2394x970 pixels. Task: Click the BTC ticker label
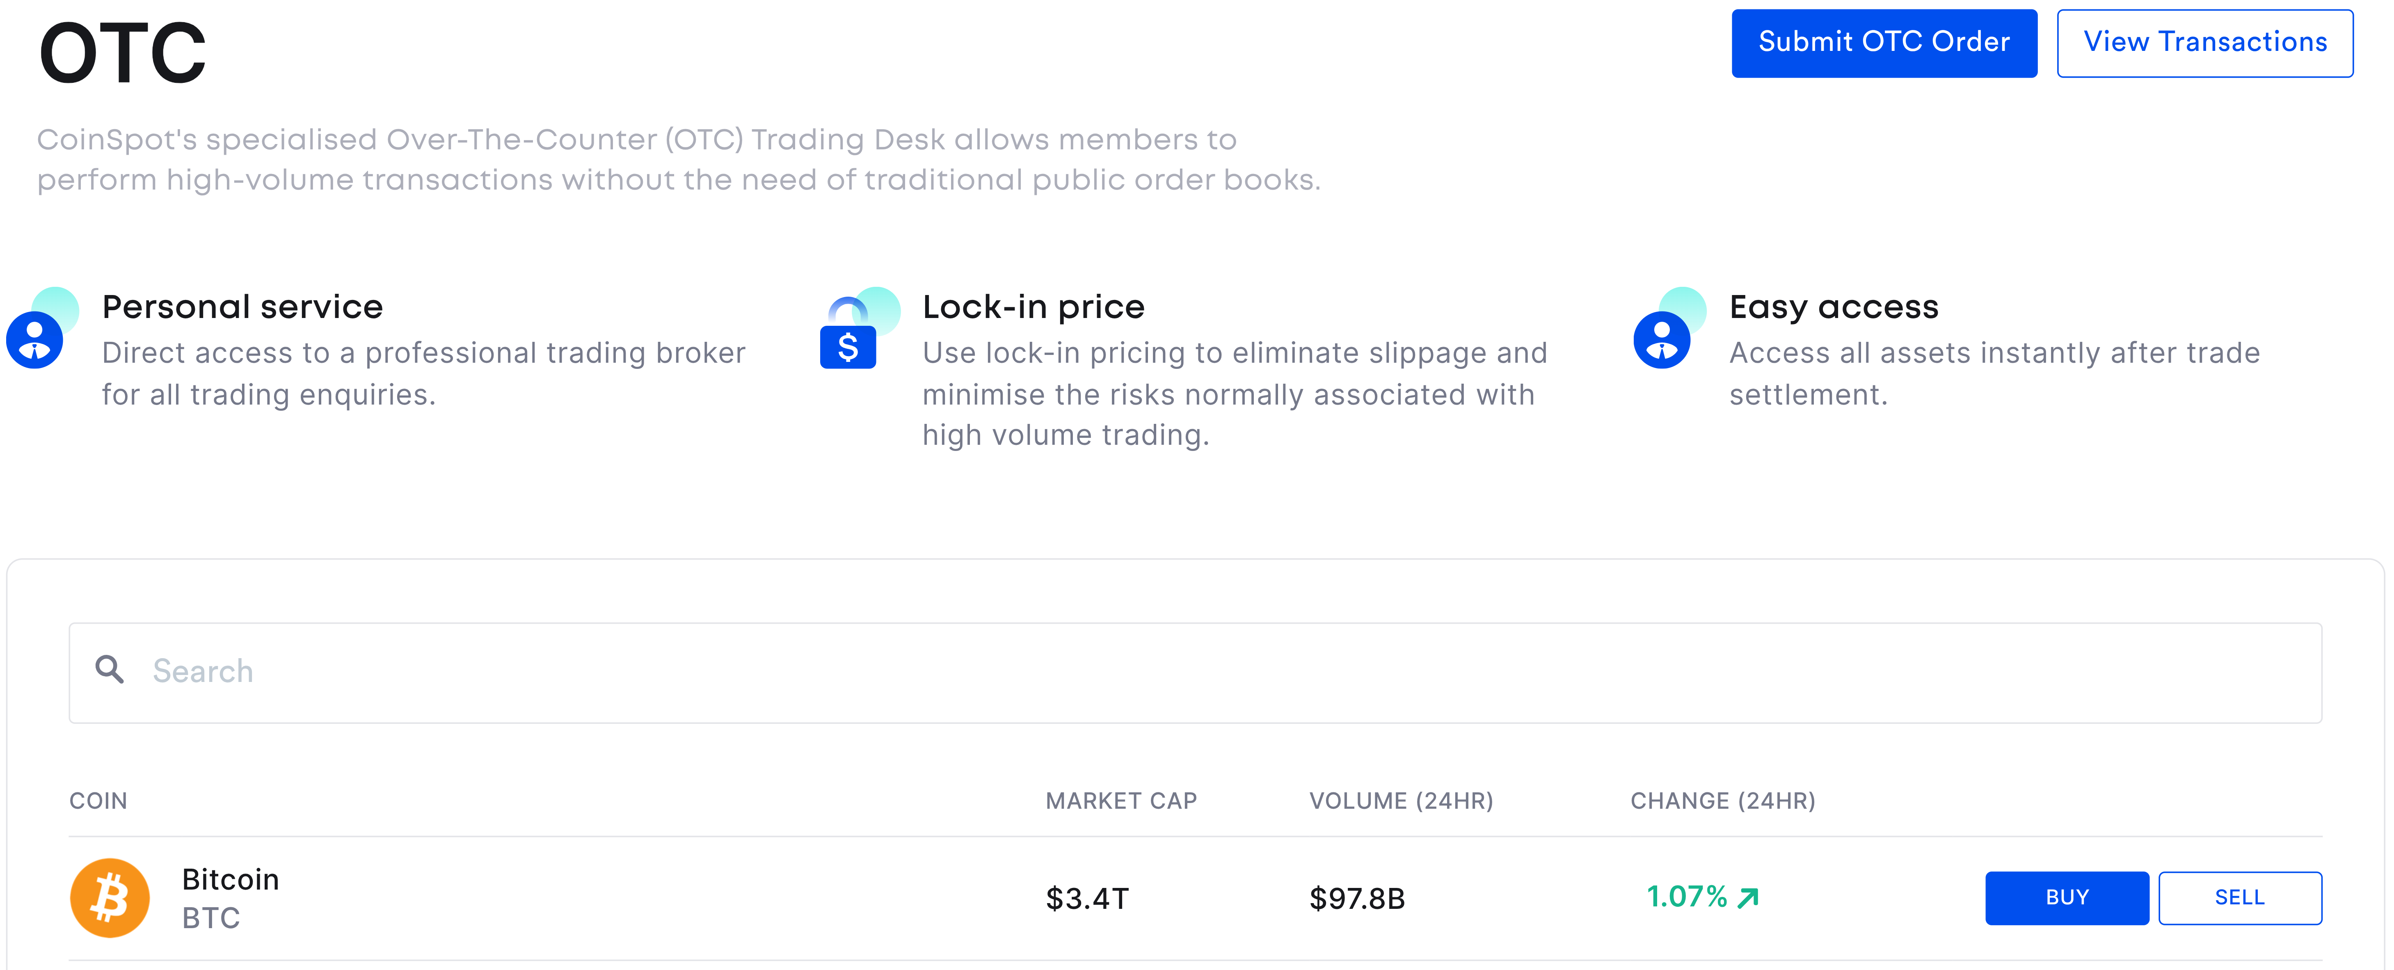tap(210, 918)
